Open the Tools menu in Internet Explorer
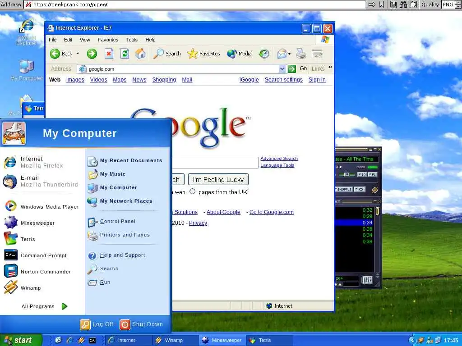The width and height of the screenshot is (462, 346). click(x=132, y=40)
